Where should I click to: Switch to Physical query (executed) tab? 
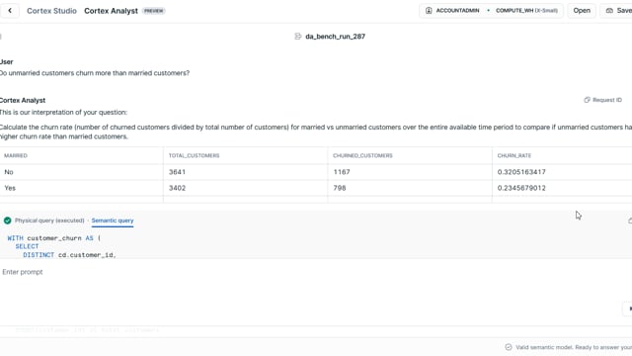pyautogui.click(x=49, y=221)
